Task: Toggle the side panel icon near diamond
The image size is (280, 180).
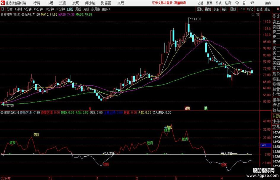Action: pyautogui.click(x=257, y=15)
